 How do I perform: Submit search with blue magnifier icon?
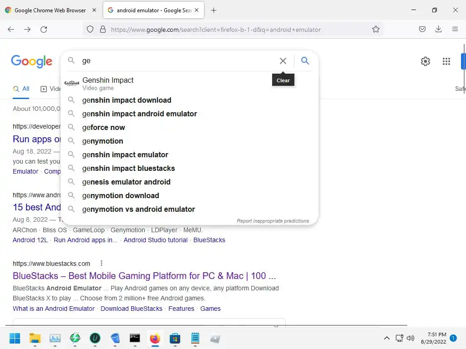point(305,61)
